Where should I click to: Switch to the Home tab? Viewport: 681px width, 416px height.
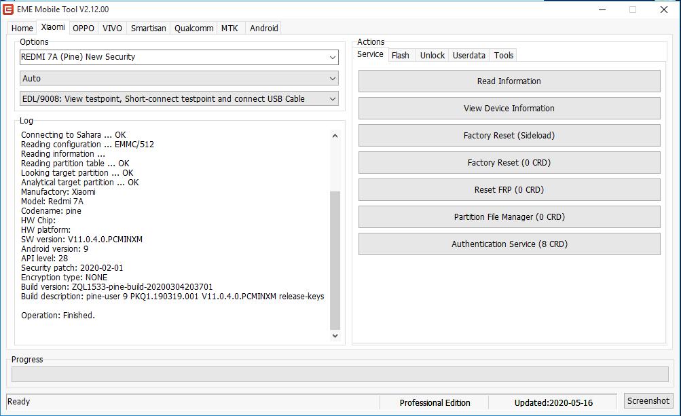coord(22,29)
